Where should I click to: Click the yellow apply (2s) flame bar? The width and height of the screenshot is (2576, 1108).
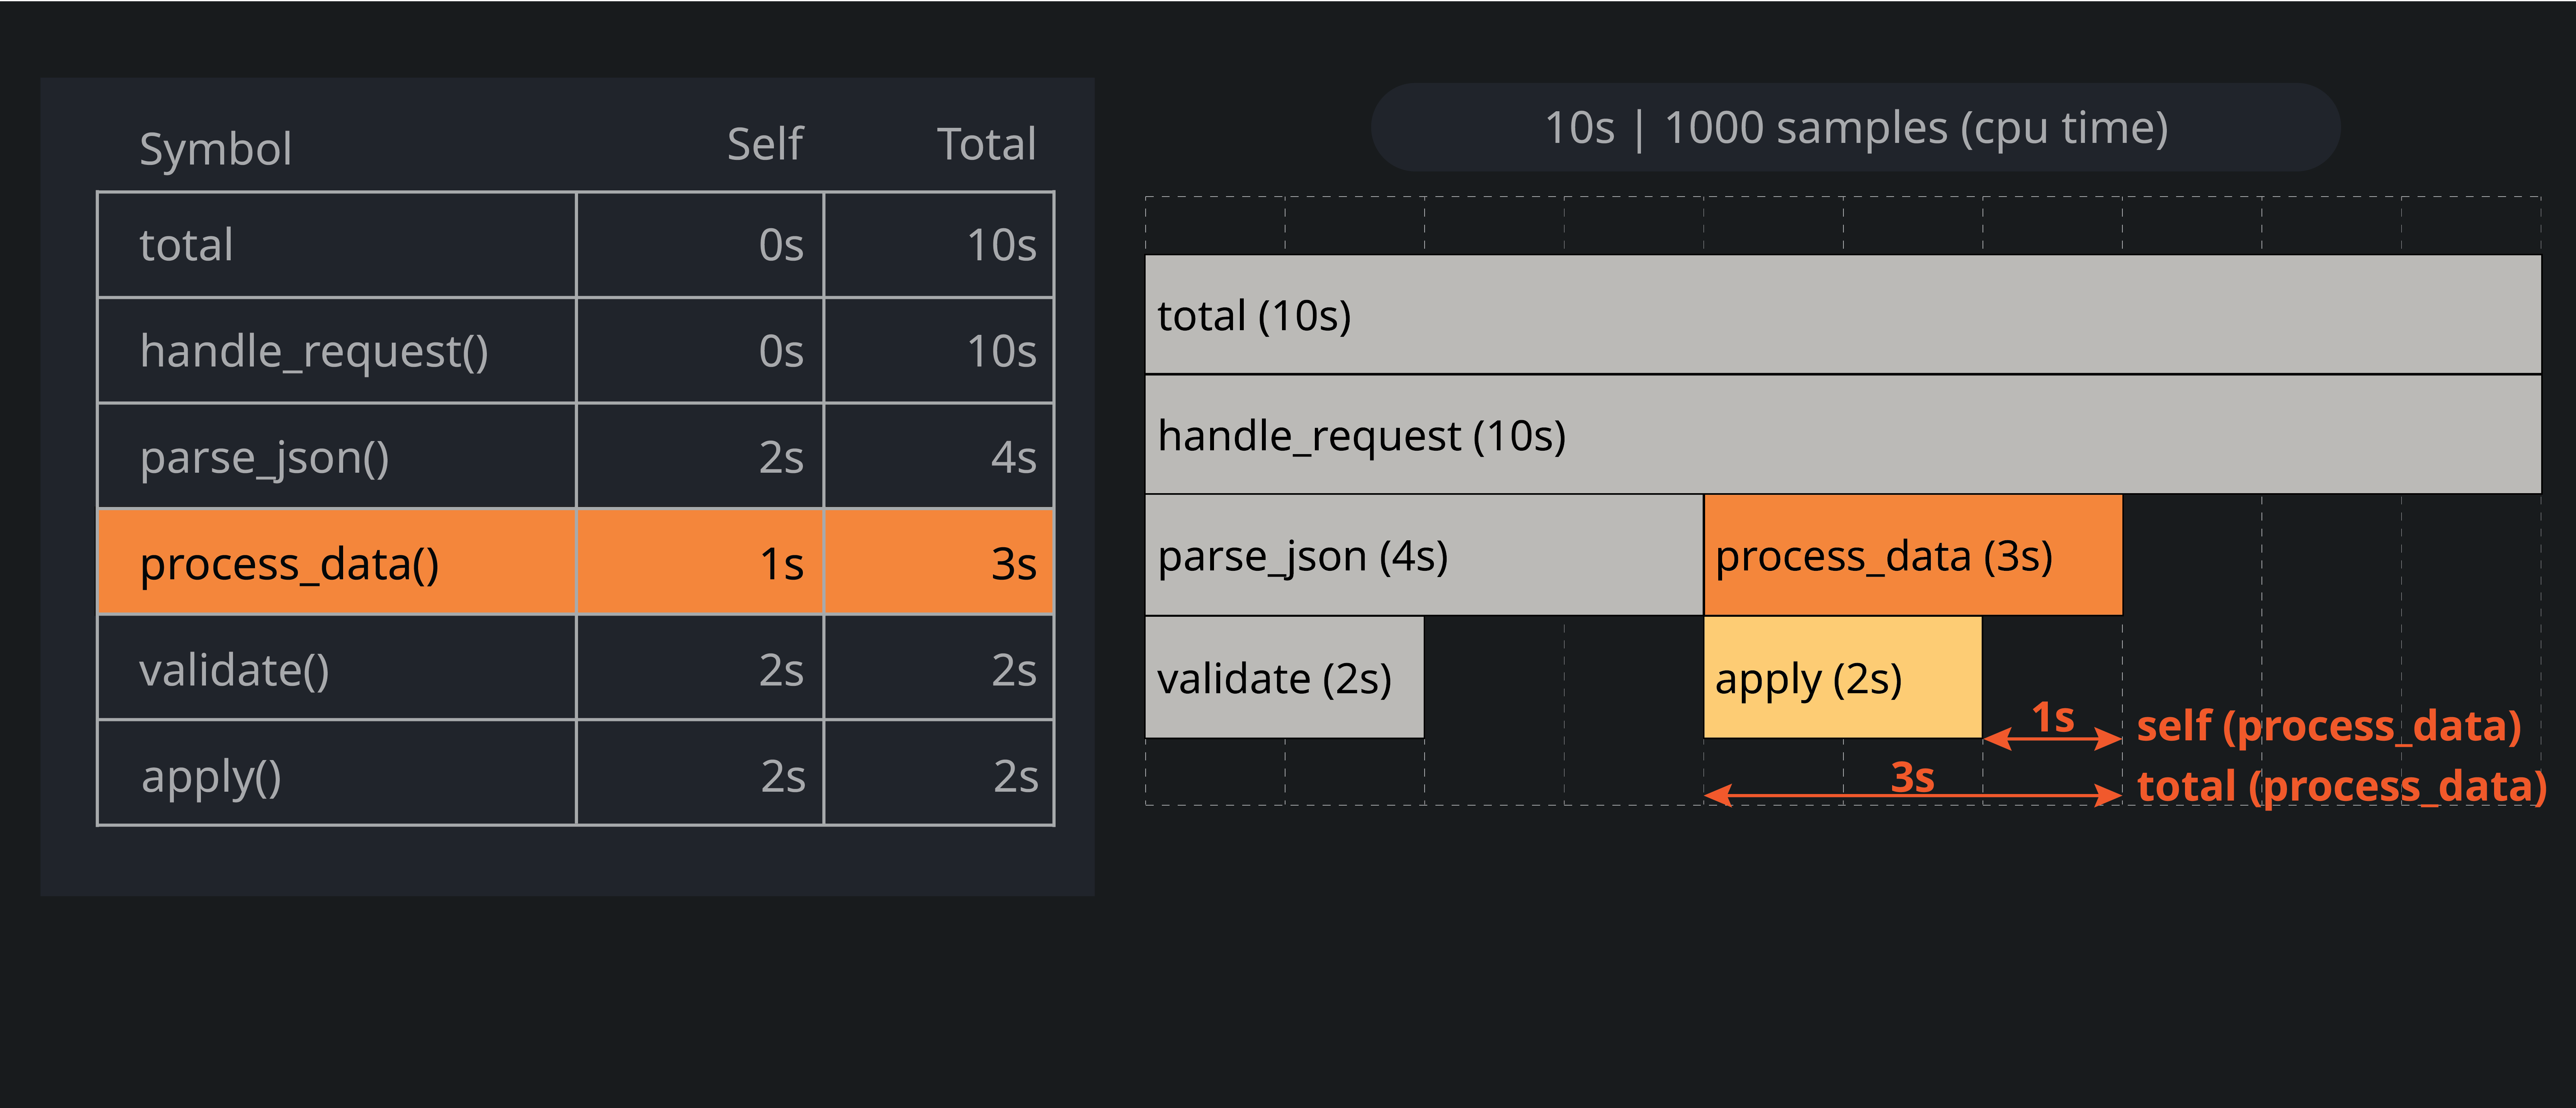click(x=1842, y=677)
